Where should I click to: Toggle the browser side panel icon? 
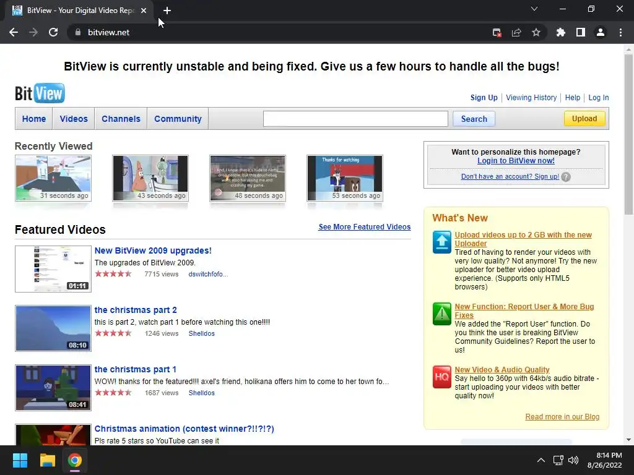coord(581,32)
